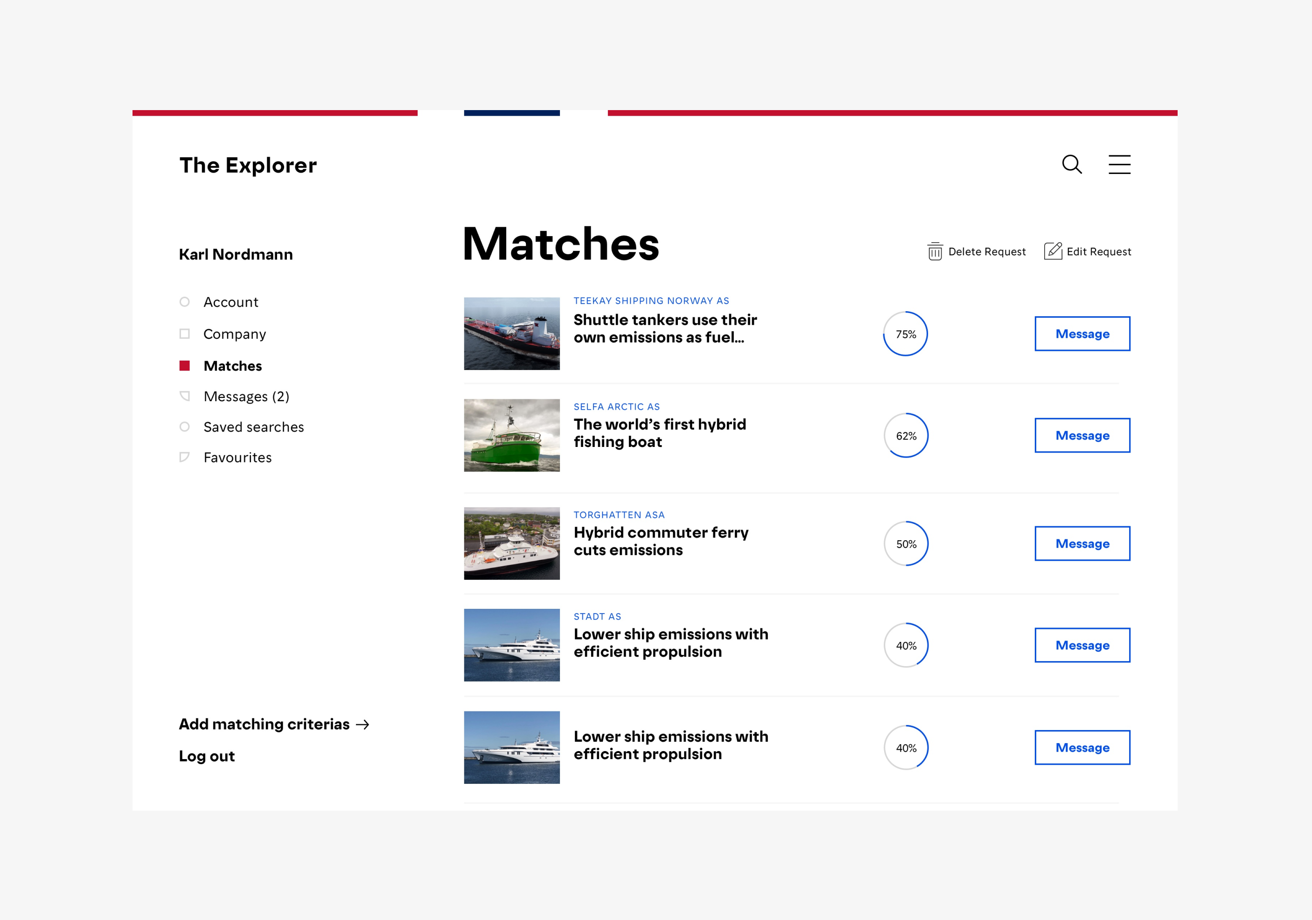Go to Favourites in sidebar
Image resolution: width=1312 pixels, height=920 pixels.
[237, 458]
